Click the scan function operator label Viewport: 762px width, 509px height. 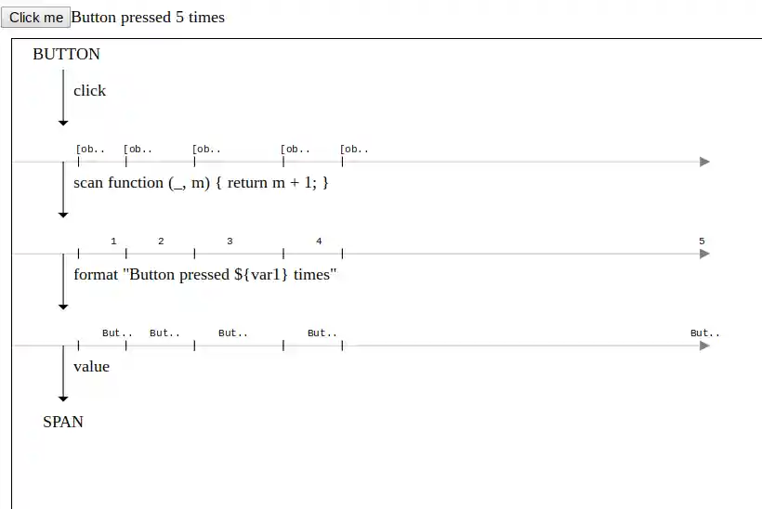click(x=202, y=182)
